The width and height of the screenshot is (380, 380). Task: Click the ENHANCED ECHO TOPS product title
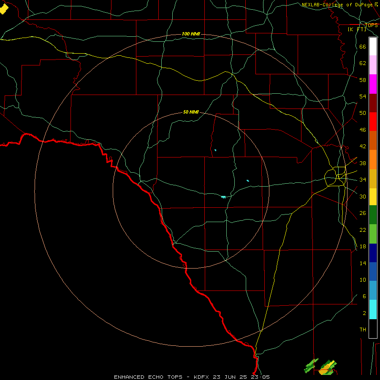[148, 377]
